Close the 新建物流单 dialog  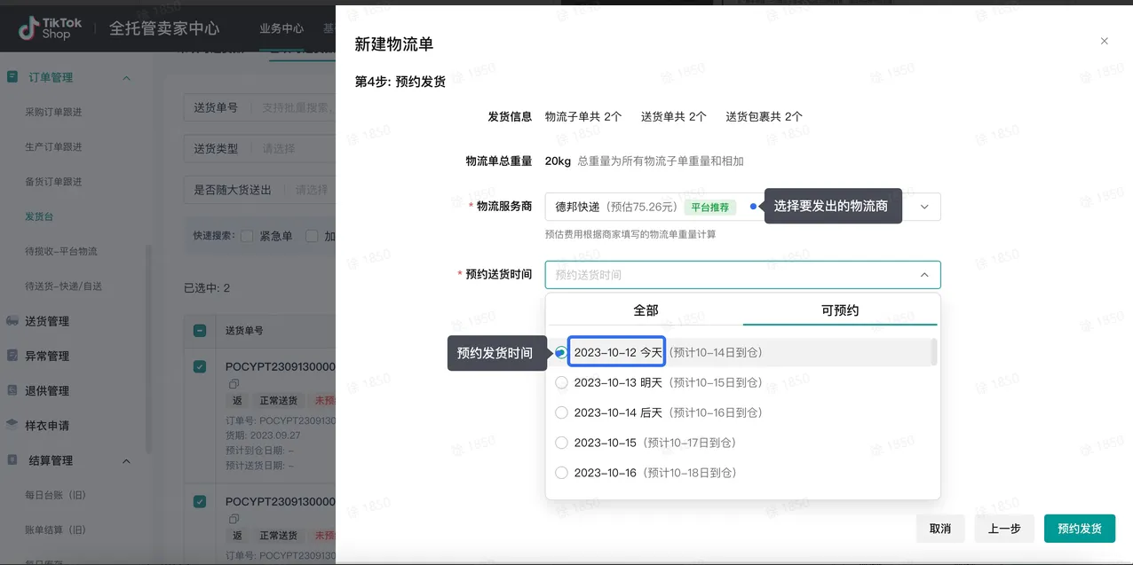pos(1105,41)
